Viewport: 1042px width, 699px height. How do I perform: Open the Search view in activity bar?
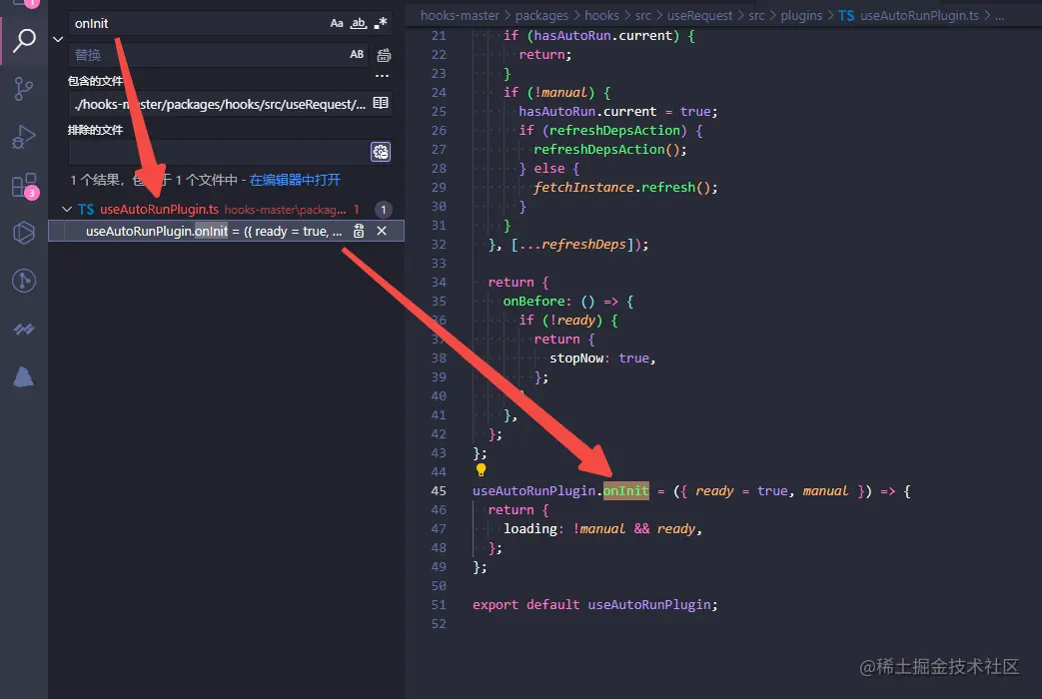(24, 40)
